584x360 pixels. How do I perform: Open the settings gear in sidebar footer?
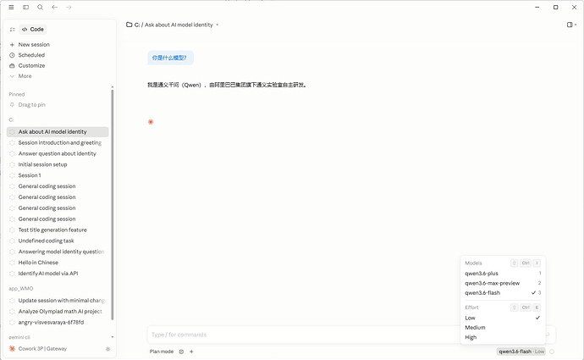108,349
